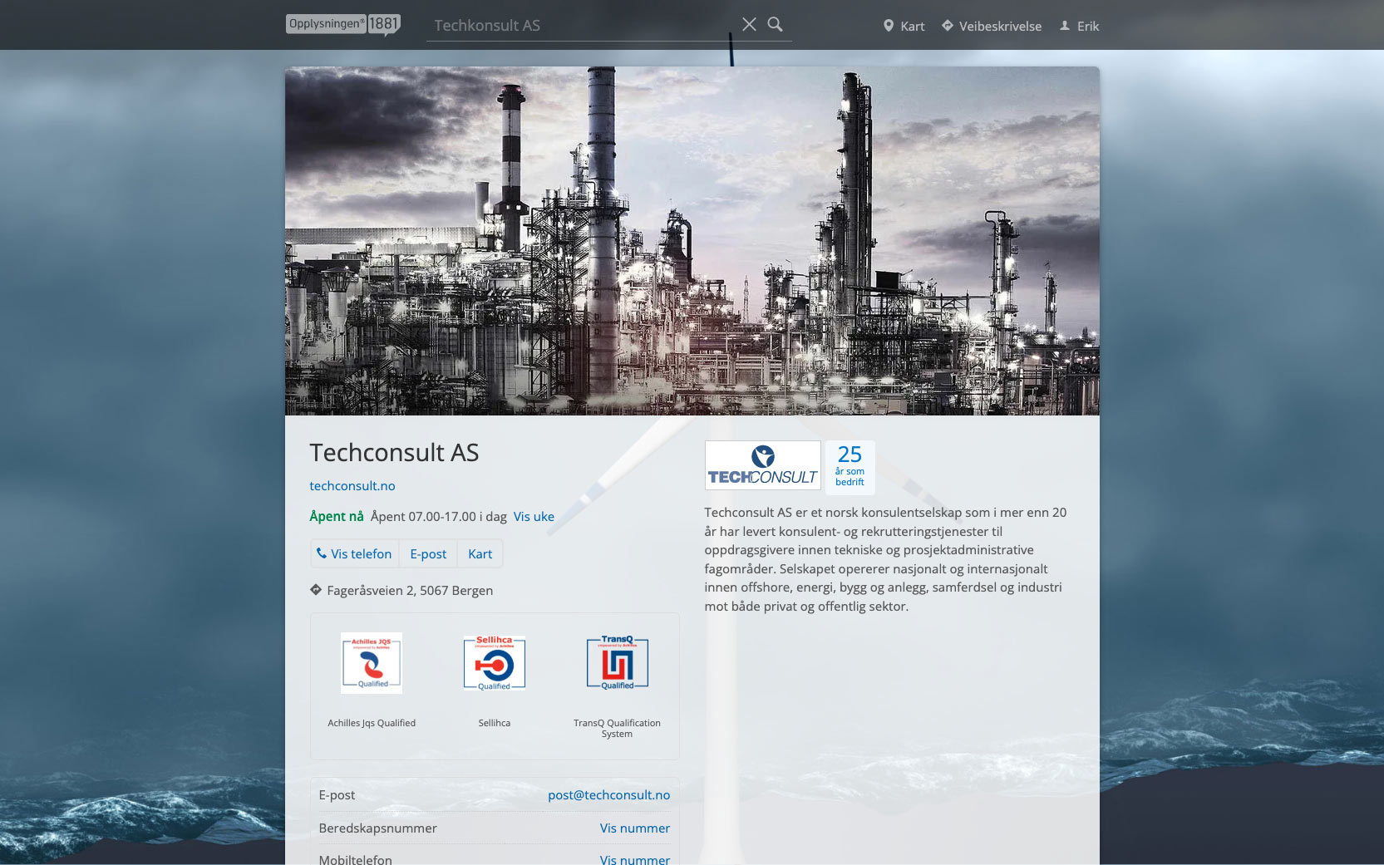The width and height of the screenshot is (1384, 865).
Task: Click the search field containing Techkonsult AS
Action: pyautogui.click(x=578, y=26)
